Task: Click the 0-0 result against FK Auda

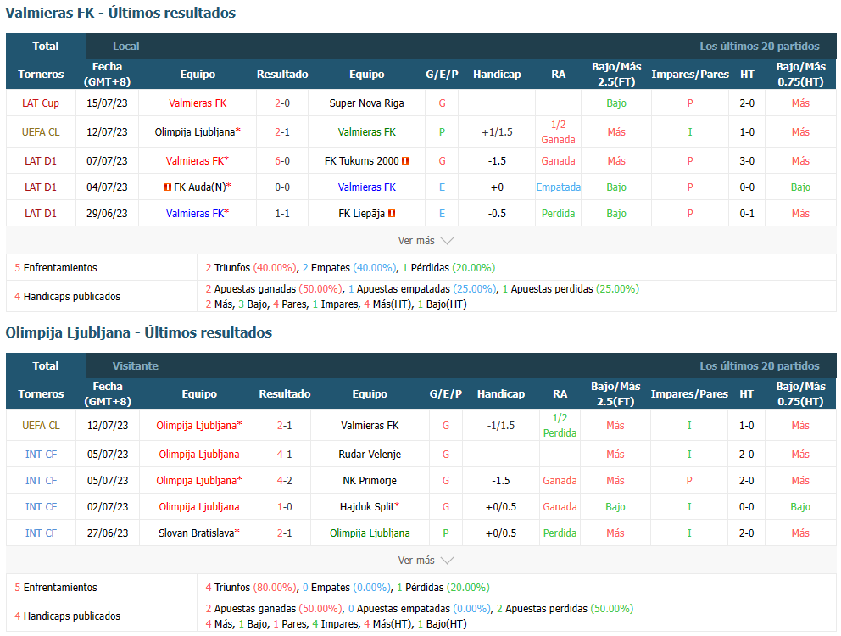Action: [x=282, y=187]
